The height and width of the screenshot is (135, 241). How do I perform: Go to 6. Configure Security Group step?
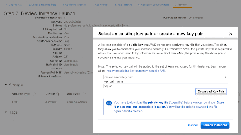coord(154,5)
